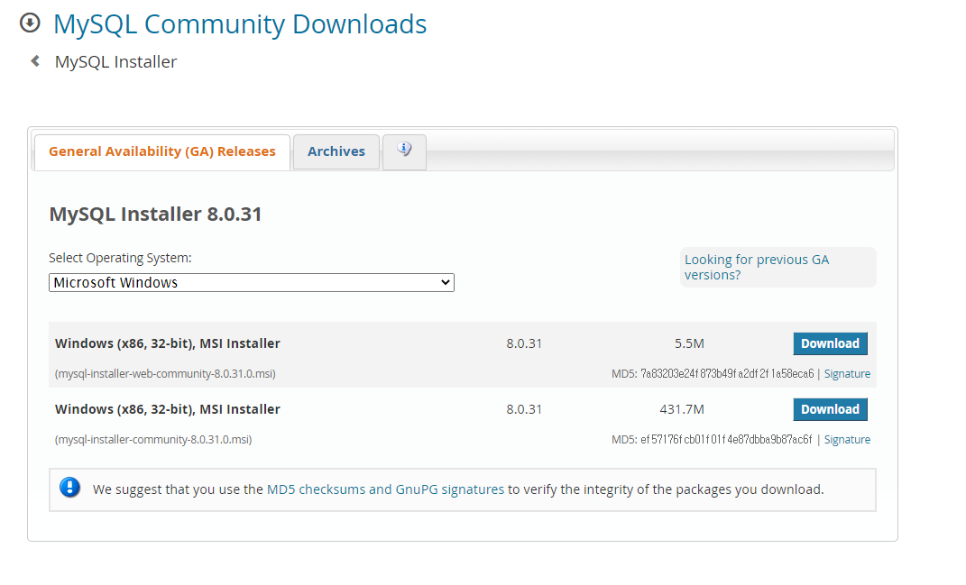Go to MySQL Installer breadcrumb
Image resolution: width=966 pixels, height=585 pixels.
115,61
